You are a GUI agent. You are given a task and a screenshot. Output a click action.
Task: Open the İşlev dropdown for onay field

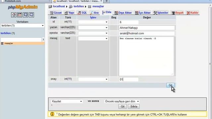tap(93, 79)
